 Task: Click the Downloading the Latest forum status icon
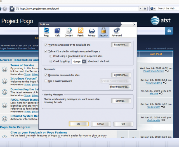4,92
